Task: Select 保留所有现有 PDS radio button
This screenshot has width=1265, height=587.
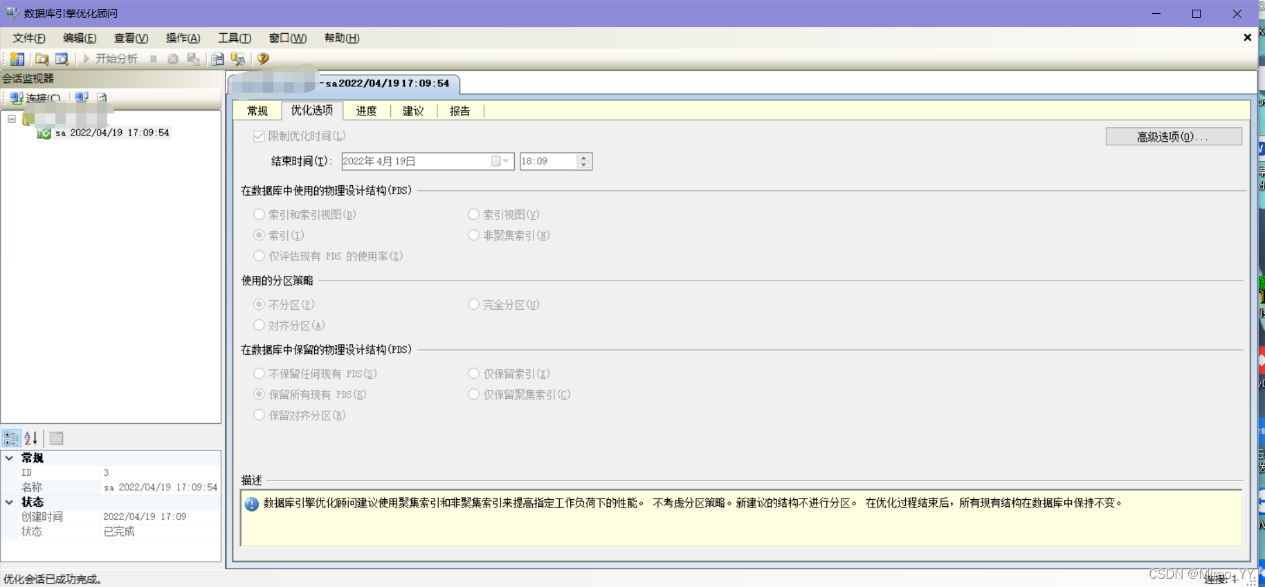Action: [259, 394]
